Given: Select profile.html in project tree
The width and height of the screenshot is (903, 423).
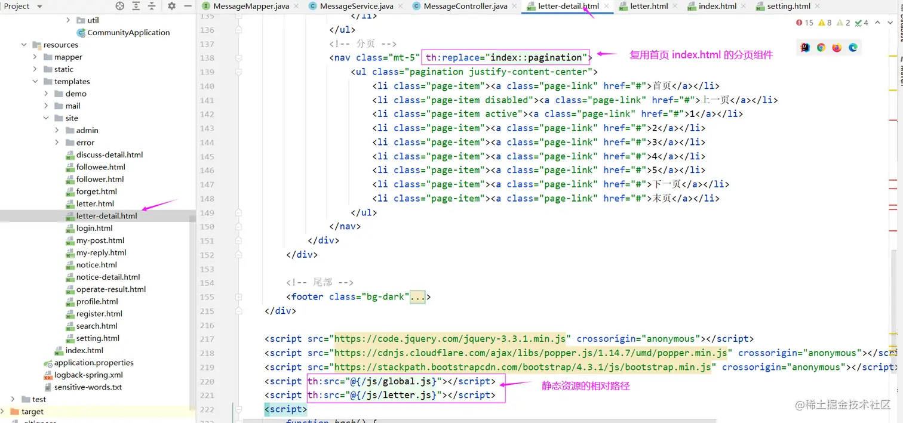Looking at the screenshot, I should 97,302.
